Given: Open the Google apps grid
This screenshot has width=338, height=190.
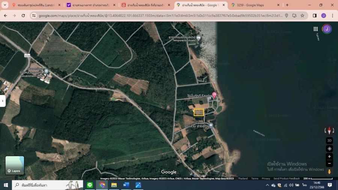Looking at the screenshot, I should pyautogui.click(x=316, y=29).
